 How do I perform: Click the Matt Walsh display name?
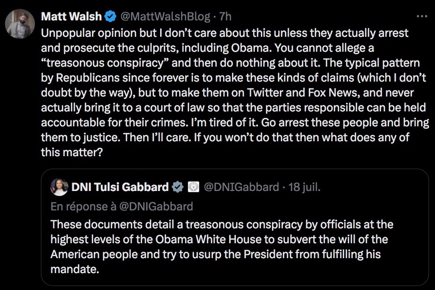pyautogui.click(x=71, y=16)
